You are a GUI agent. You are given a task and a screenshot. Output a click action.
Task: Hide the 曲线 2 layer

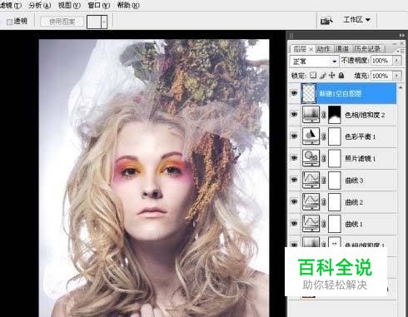click(294, 201)
